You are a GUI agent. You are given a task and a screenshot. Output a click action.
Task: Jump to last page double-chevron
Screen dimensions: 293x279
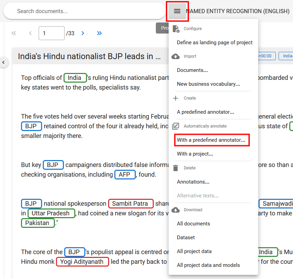coord(100,33)
